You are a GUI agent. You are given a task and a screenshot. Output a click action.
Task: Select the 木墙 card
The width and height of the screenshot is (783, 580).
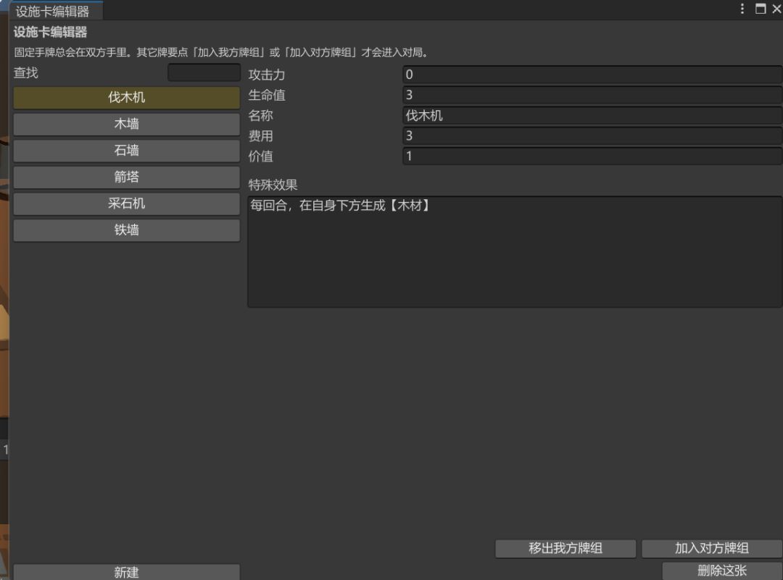(x=126, y=124)
